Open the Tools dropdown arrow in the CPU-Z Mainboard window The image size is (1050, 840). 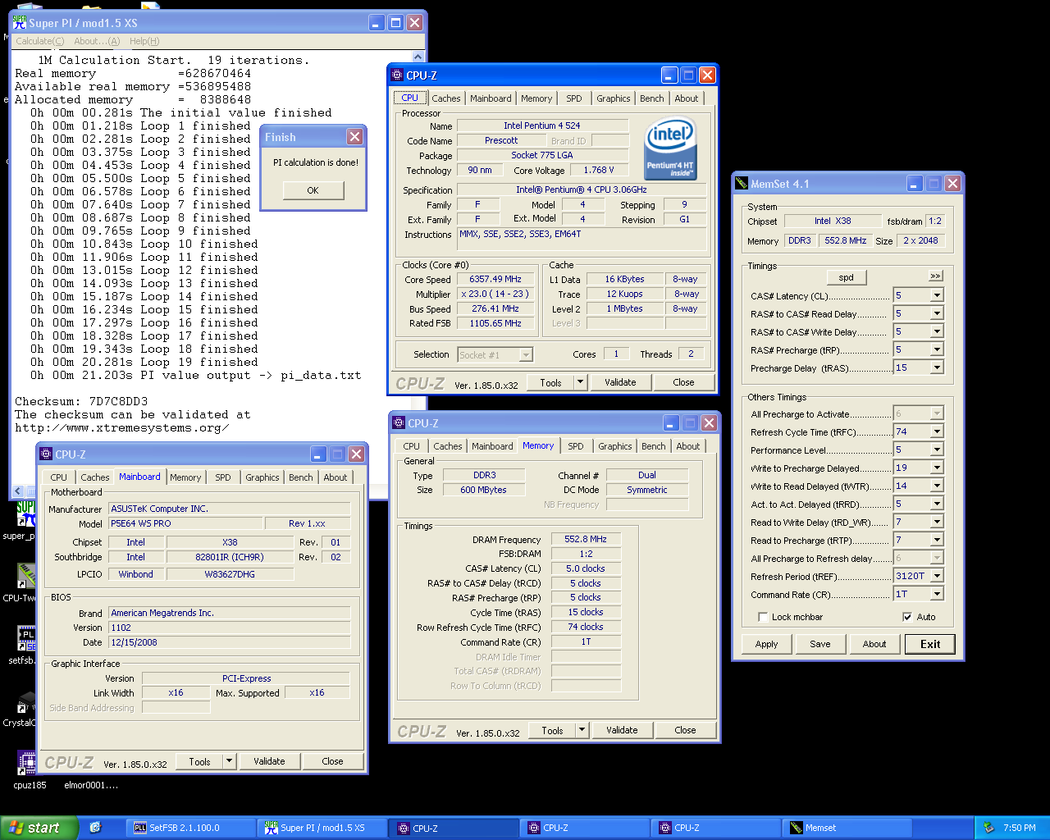tap(229, 761)
